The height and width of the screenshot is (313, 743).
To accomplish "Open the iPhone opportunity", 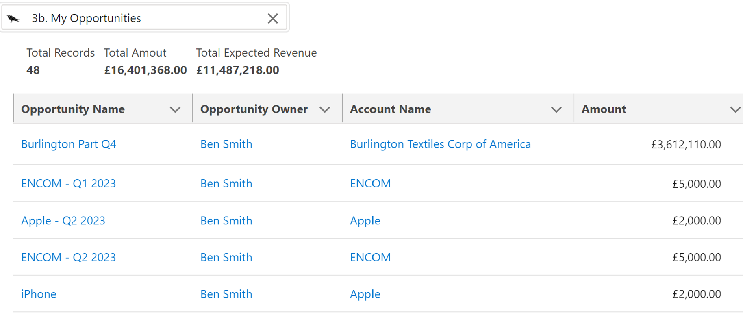I will [x=39, y=294].
